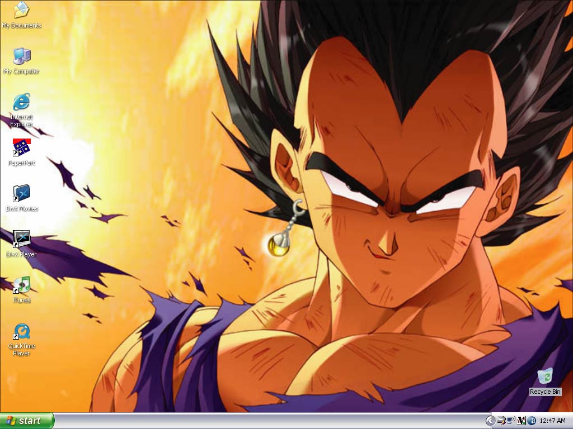Click the wireless network tray icon
Viewport: 573px width, 429px height.
point(510,420)
